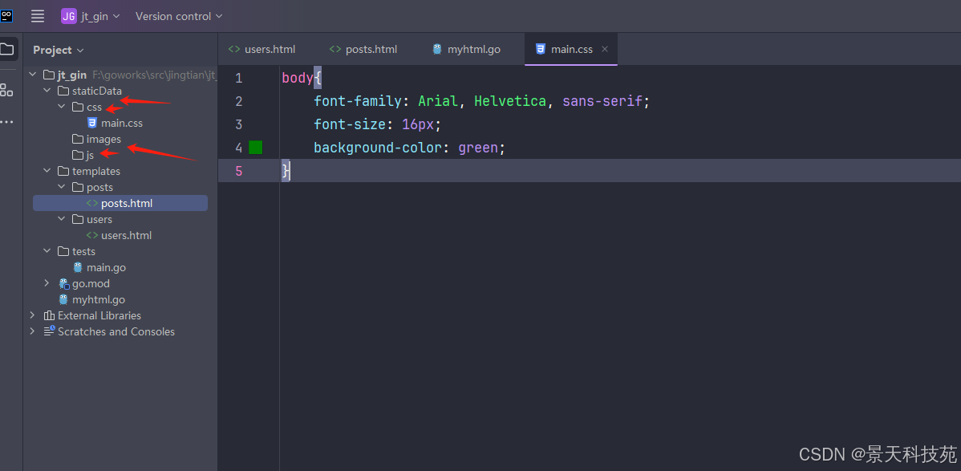Click the "sans-serif" font value
This screenshot has height=471, width=961.
click(x=602, y=101)
